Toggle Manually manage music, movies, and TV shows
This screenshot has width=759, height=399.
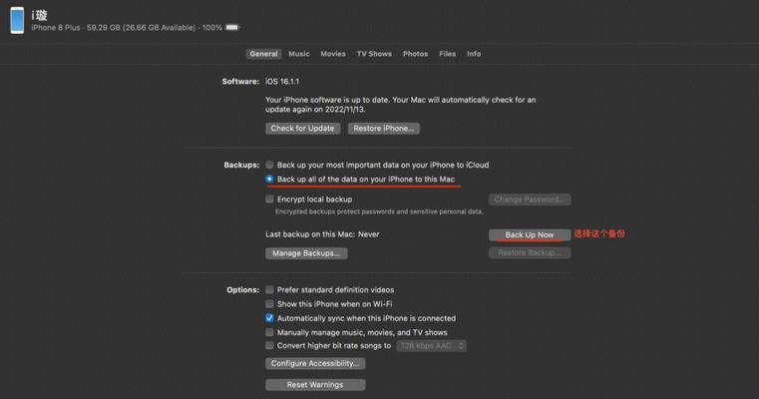pyautogui.click(x=269, y=332)
